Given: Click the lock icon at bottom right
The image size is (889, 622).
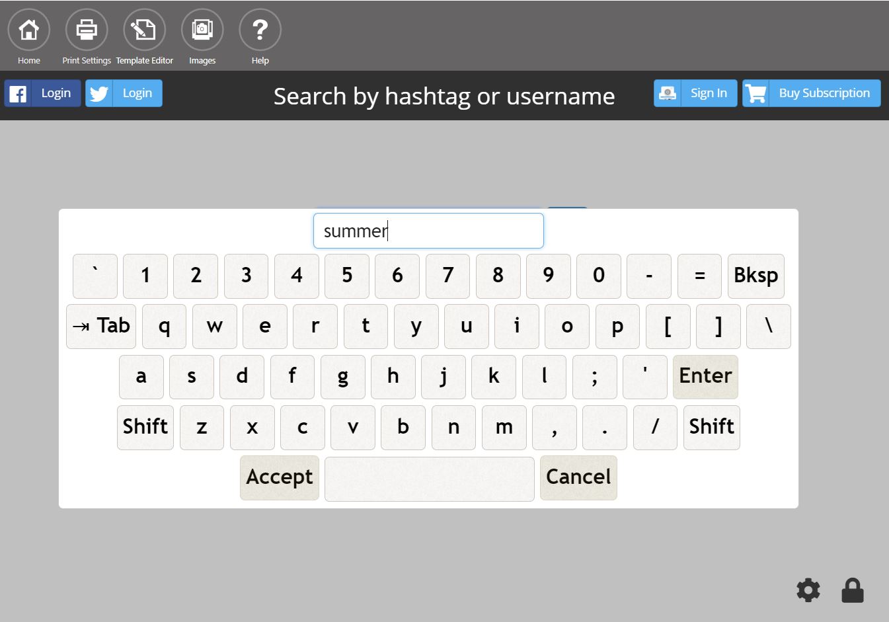Looking at the screenshot, I should pyautogui.click(x=852, y=590).
